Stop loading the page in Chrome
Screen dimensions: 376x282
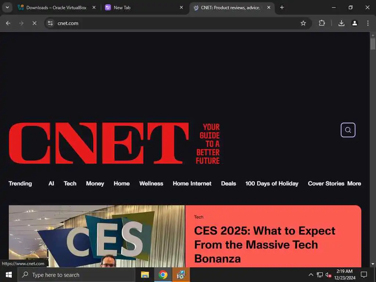35,23
